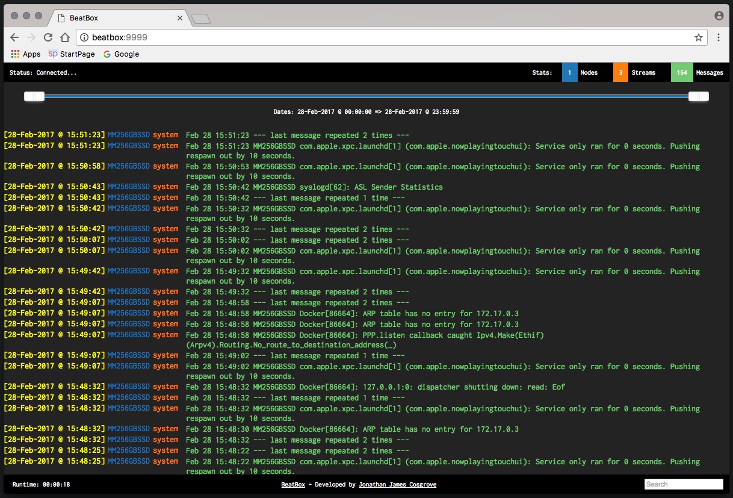This screenshot has width=733, height=498.
Task: Click the Feb 28 15:48:22 launchd respawn message
Action: pos(443,467)
